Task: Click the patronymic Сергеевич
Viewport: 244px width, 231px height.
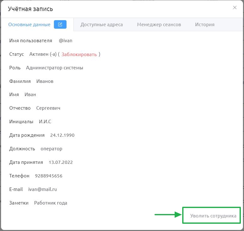Action: coord(48,108)
